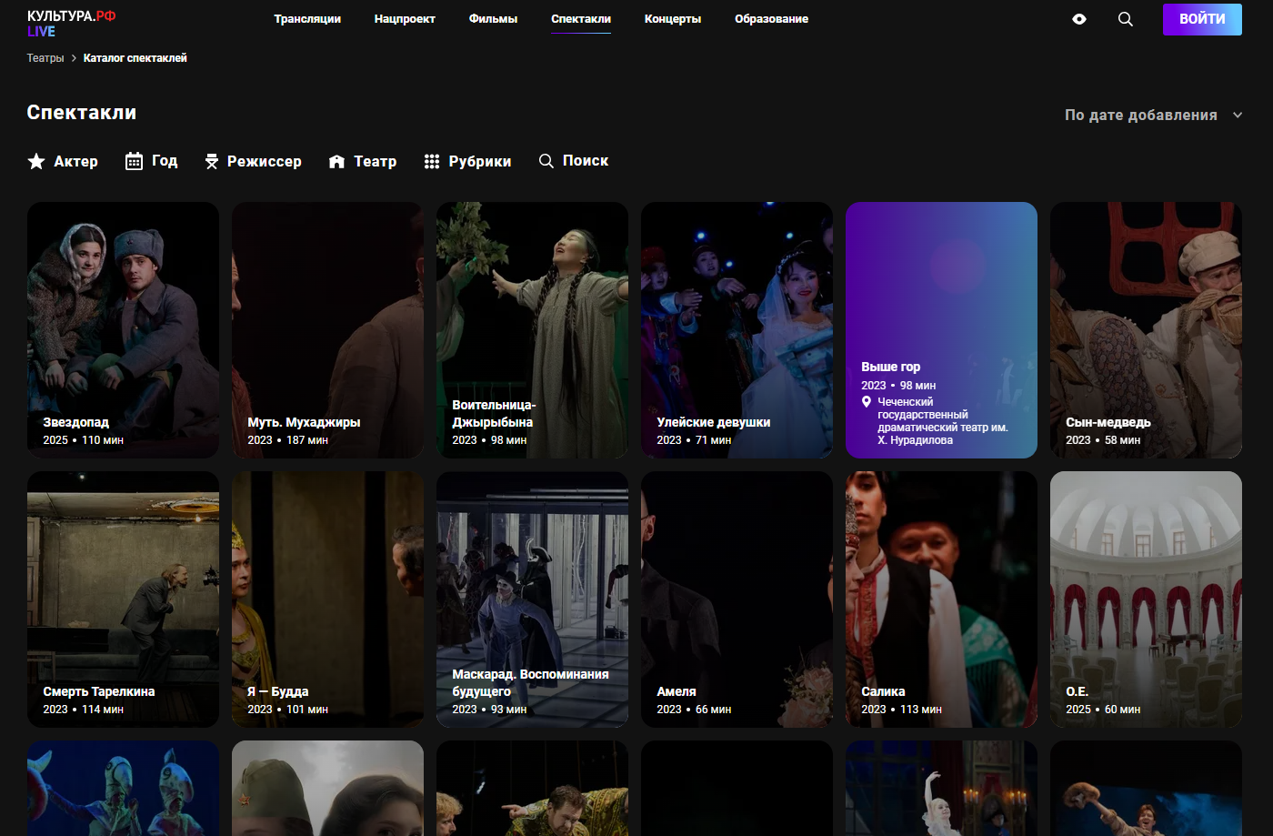Click the Чеченский государственный драматический театр text

943,421
